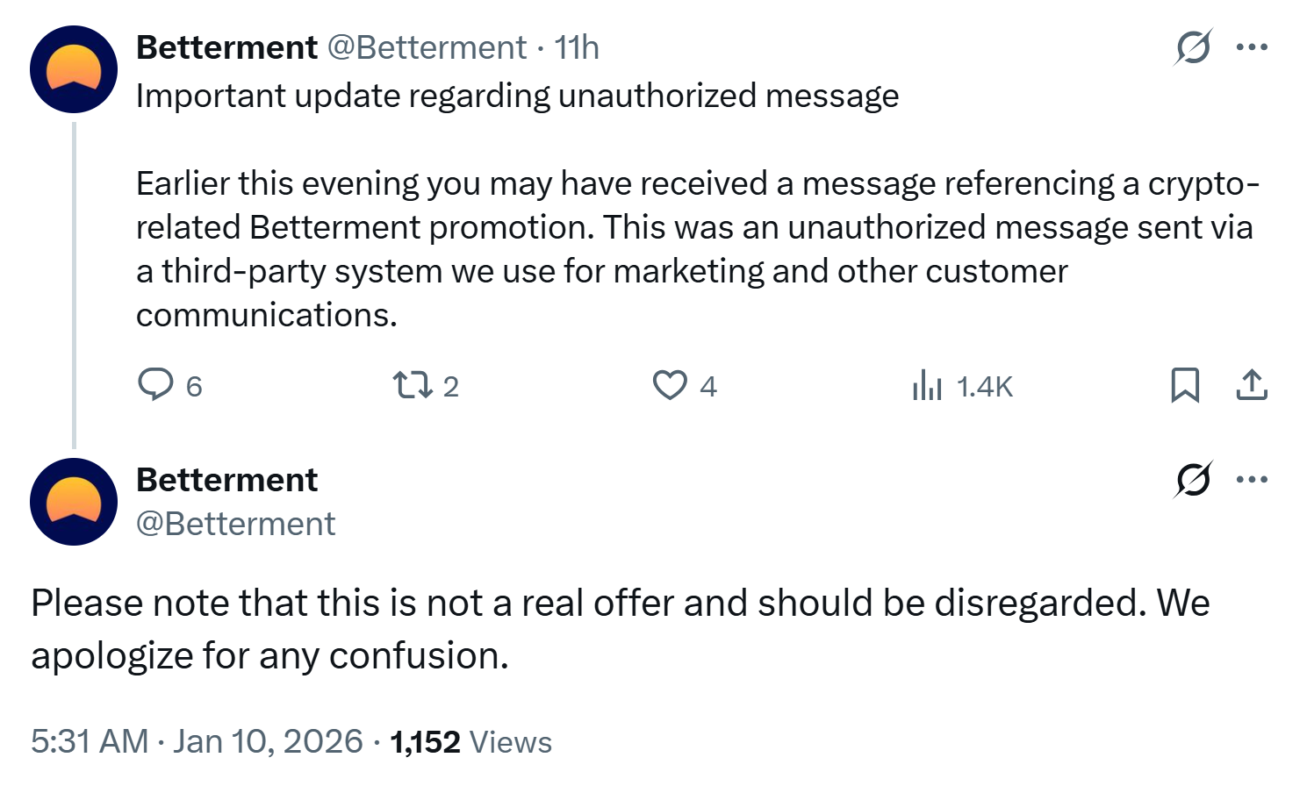The width and height of the screenshot is (1307, 786).
Task: Reply to the first Betterment tweet
Action: [157, 385]
